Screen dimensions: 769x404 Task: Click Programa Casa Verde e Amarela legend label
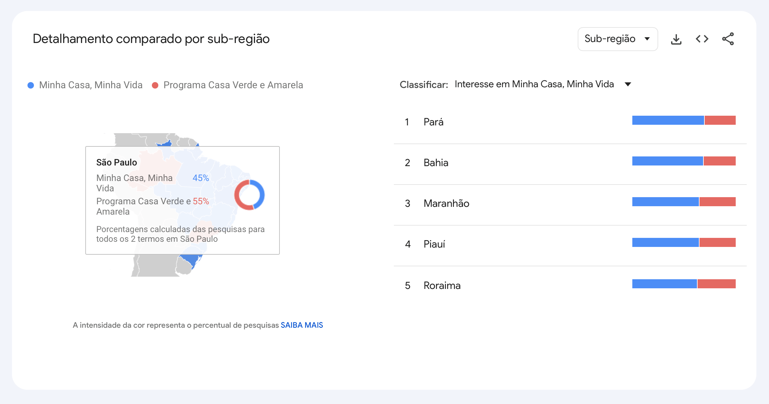tap(233, 85)
